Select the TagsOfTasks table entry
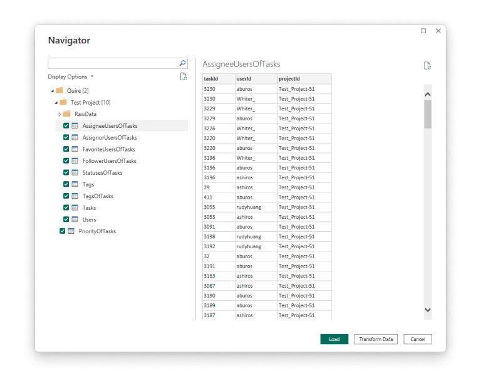The height and width of the screenshot is (383, 481). point(98,196)
